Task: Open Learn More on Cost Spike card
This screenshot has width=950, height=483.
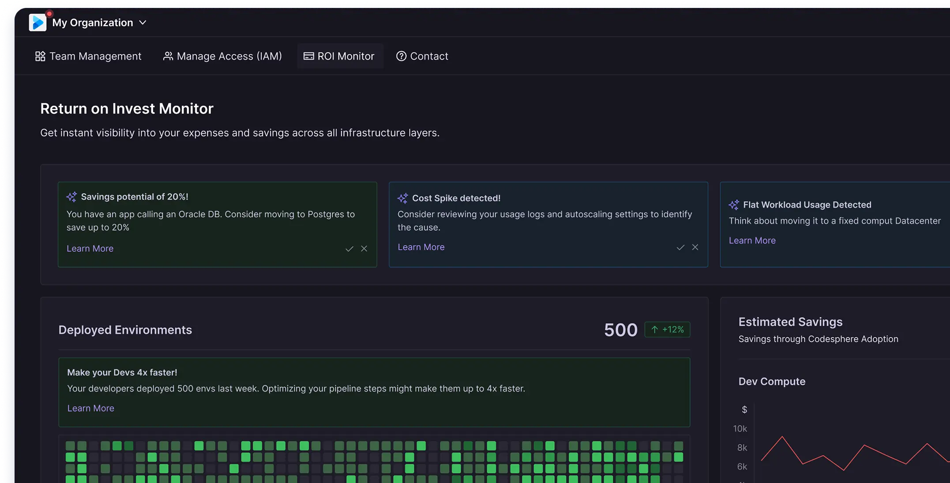Action: point(421,247)
